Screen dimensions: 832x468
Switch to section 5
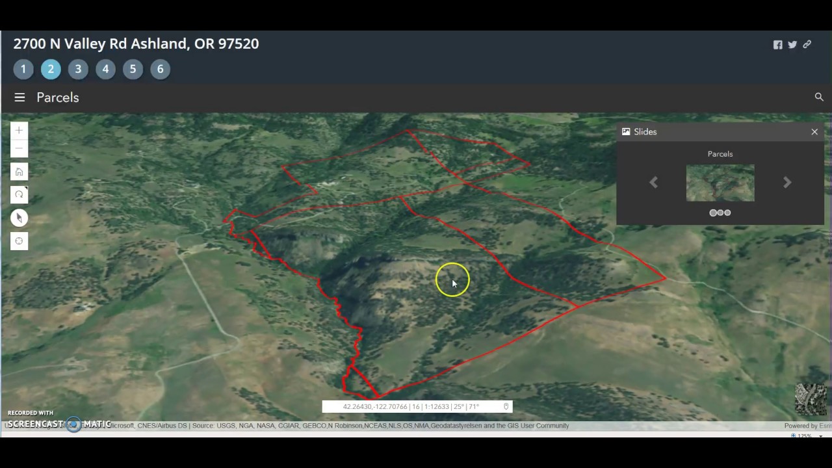133,69
